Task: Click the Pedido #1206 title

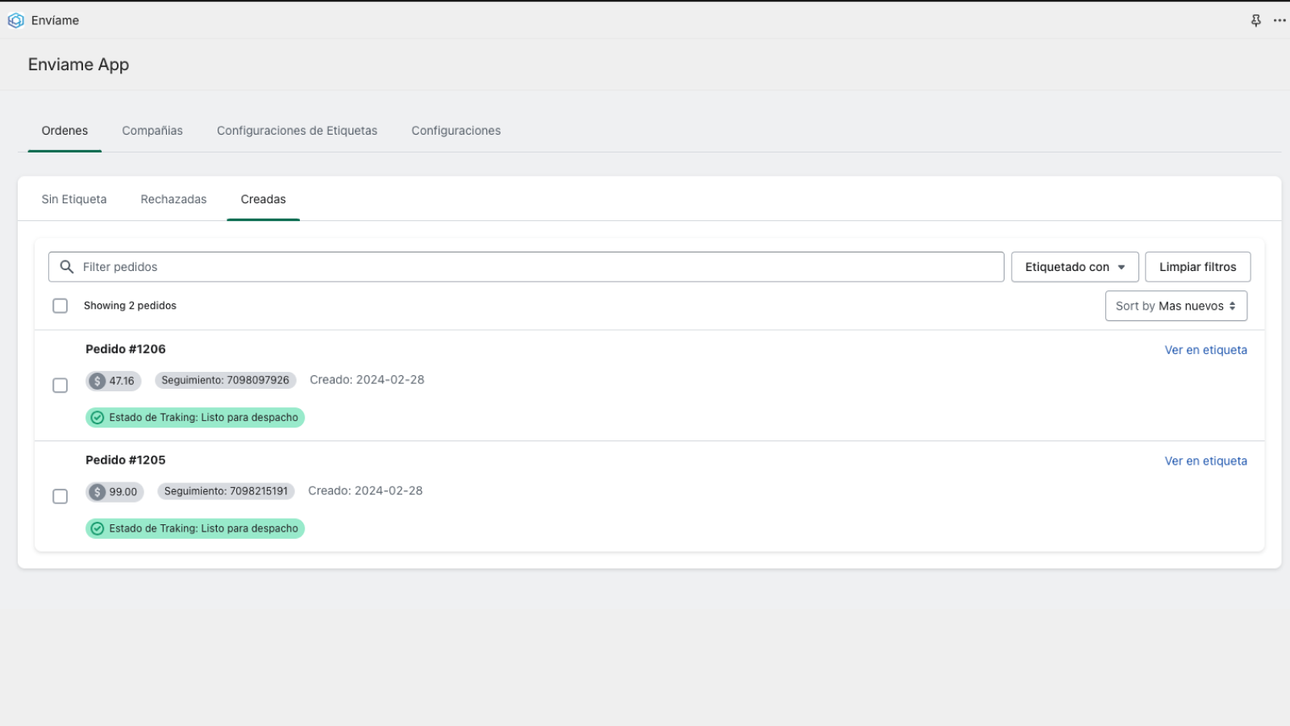Action: (x=126, y=349)
